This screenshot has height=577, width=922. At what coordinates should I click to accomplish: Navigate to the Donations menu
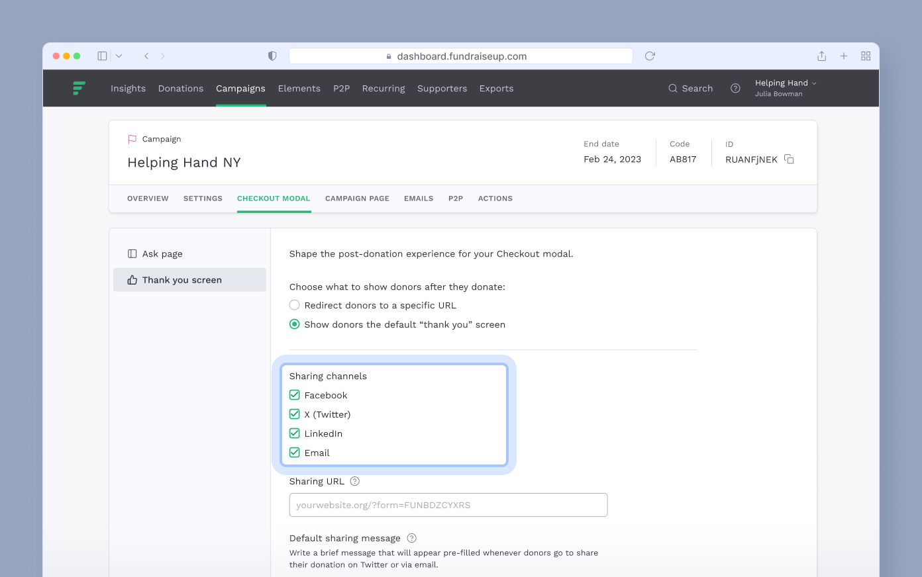click(x=180, y=88)
